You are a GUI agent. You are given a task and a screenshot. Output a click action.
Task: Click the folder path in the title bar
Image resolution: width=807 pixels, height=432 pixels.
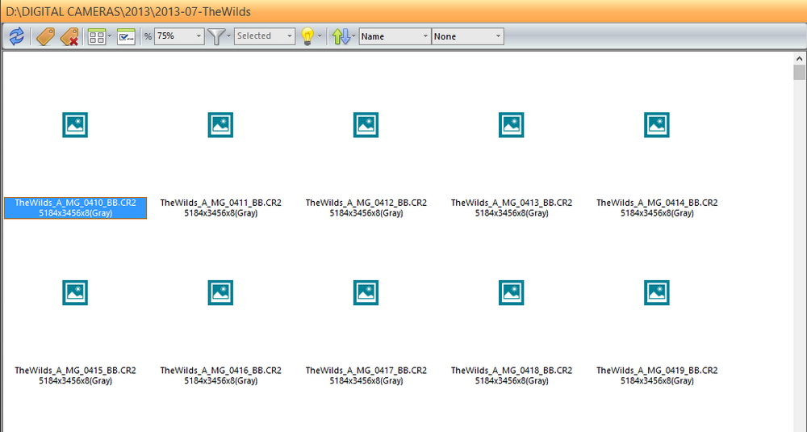click(x=128, y=11)
